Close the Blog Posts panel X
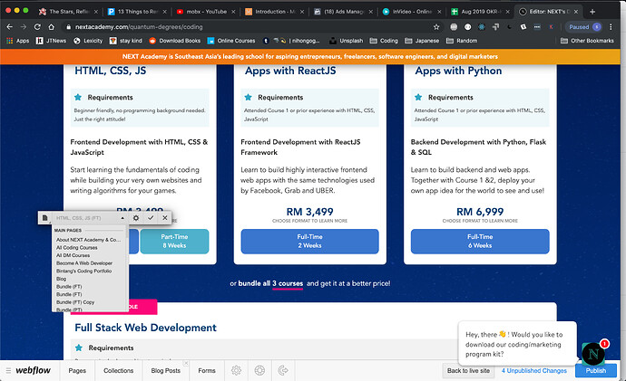The width and height of the screenshot is (626, 381). click(x=186, y=363)
